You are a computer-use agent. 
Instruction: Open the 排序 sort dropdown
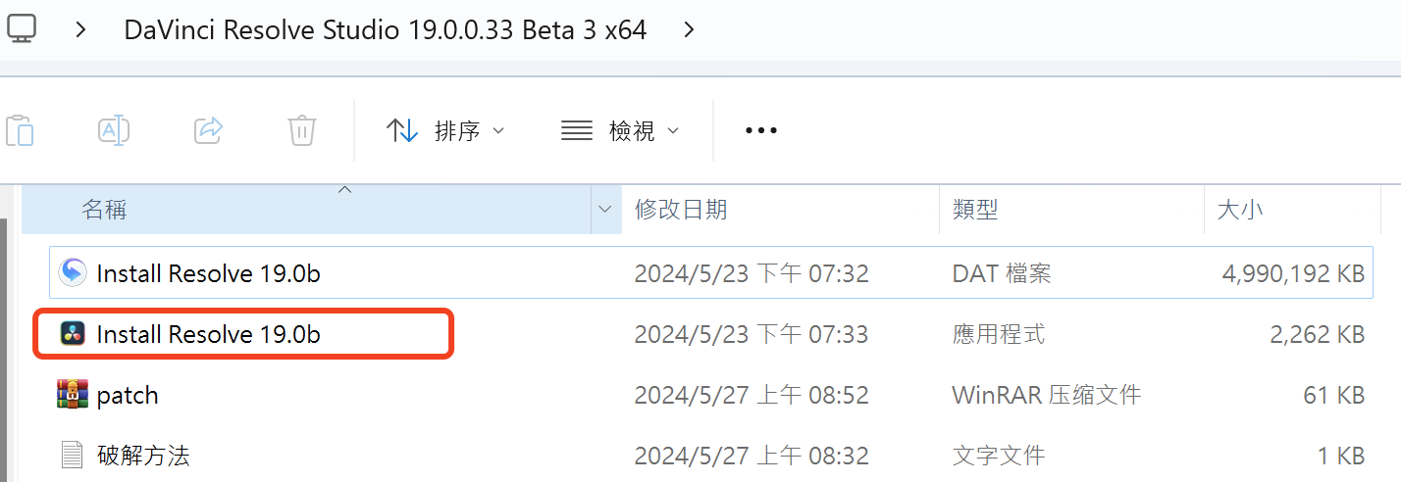446,130
